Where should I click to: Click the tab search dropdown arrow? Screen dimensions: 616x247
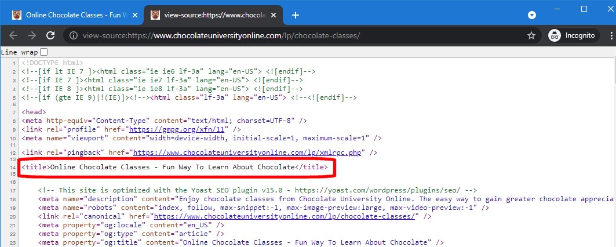coord(532,15)
